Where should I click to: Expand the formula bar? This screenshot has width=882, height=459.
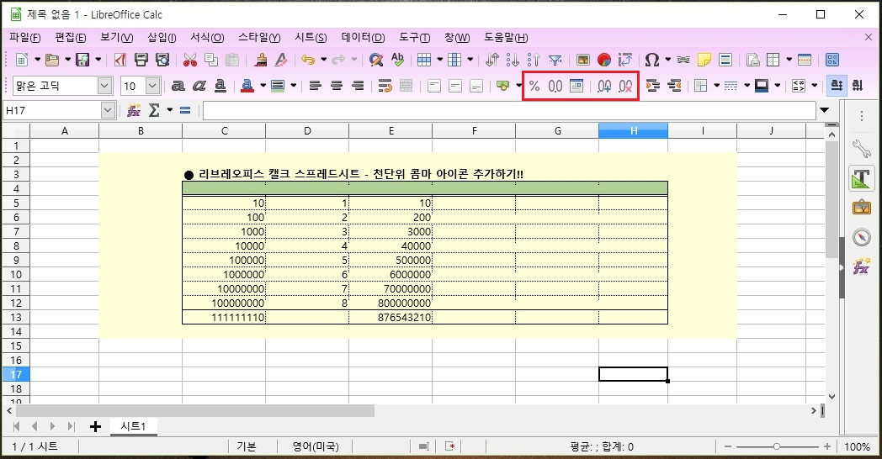(x=825, y=110)
